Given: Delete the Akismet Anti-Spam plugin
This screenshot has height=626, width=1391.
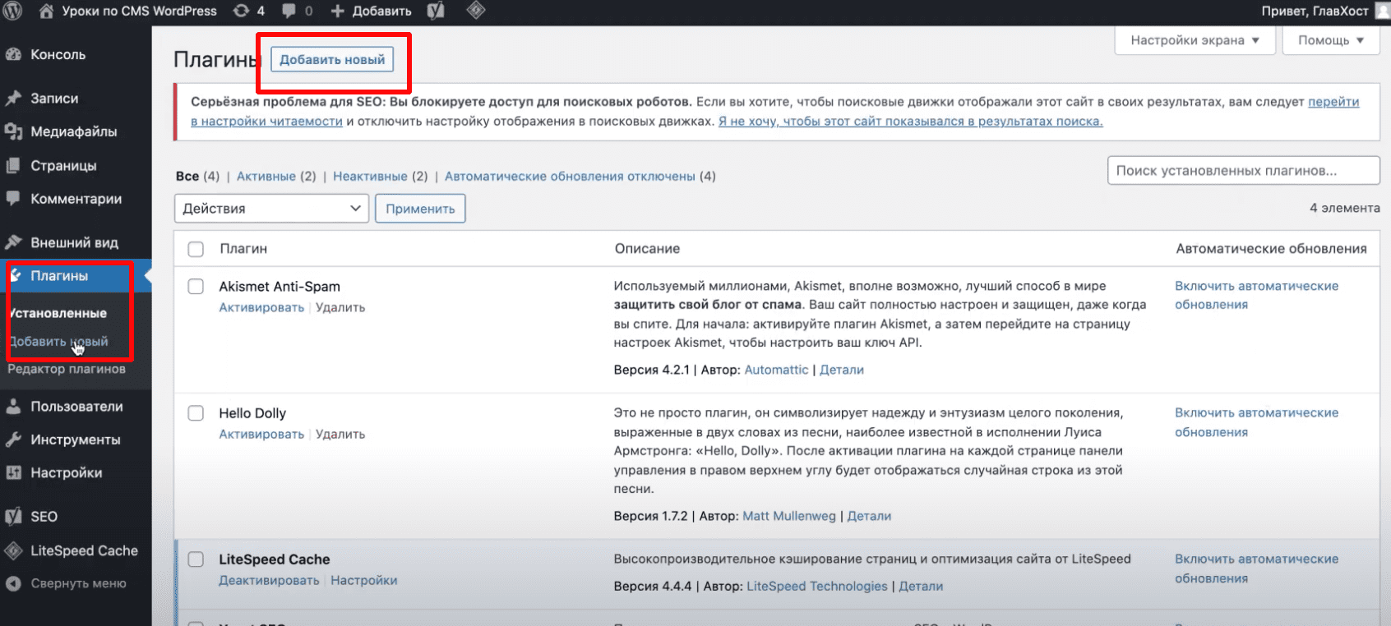Looking at the screenshot, I should [340, 307].
